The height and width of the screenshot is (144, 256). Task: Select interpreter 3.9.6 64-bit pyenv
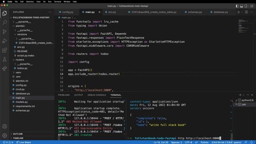pyautogui.click(x=226, y=142)
